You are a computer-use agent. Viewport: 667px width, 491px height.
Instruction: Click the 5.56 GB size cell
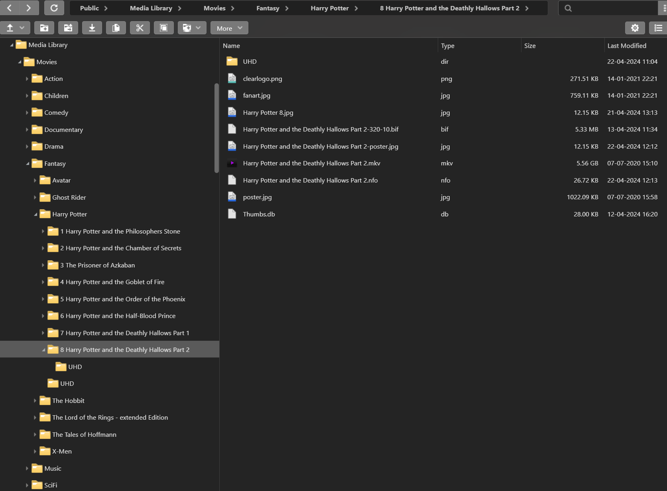point(587,163)
